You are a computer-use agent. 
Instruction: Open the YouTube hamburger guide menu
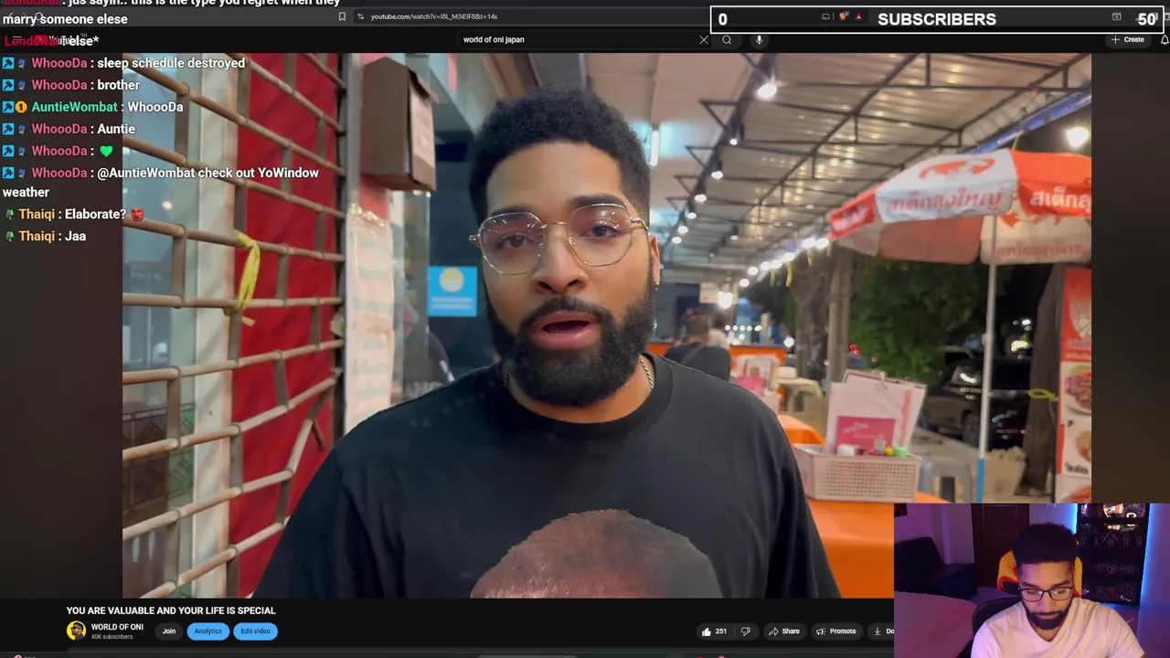pyautogui.click(x=16, y=40)
